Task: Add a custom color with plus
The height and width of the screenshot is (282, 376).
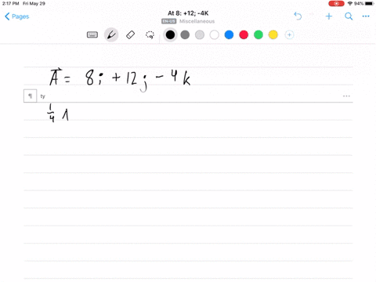Action: 289,34
